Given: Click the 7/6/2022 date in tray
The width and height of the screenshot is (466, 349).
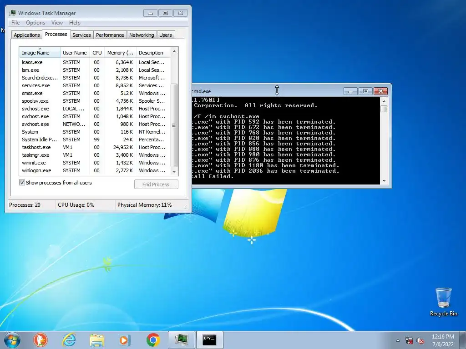Looking at the screenshot, I should click(x=443, y=344).
